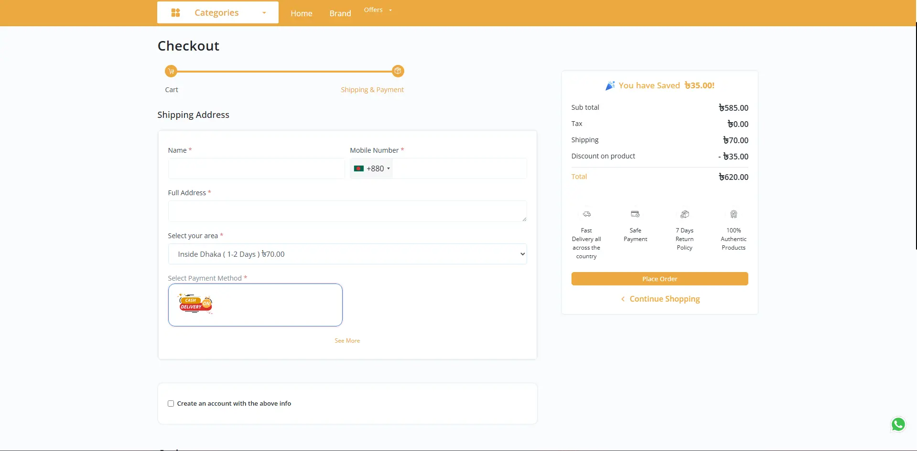
Task: Go to the Home menu item
Action: point(301,13)
